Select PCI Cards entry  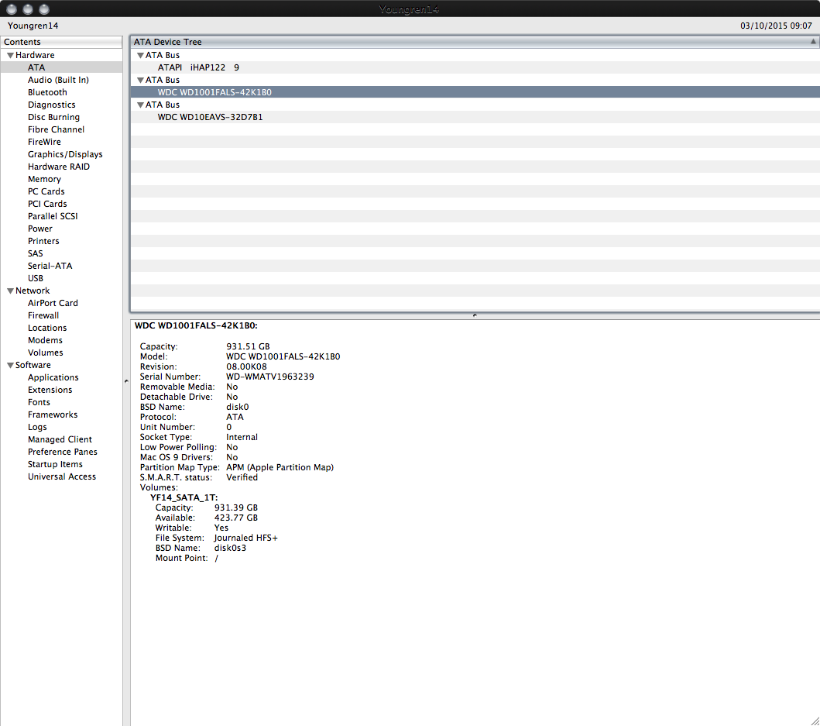click(x=47, y=204)
